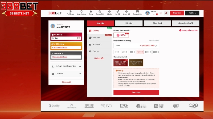Open the Slots menu item
This screenshot has height=119, width=213.
tap(91, 13)
